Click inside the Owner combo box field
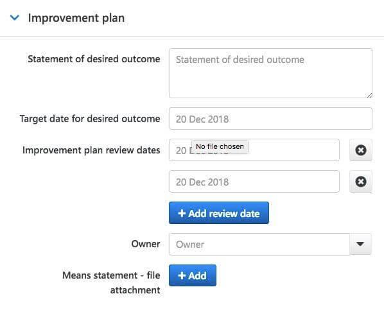This screenshot has height=321, width=384. pos(259,244)
